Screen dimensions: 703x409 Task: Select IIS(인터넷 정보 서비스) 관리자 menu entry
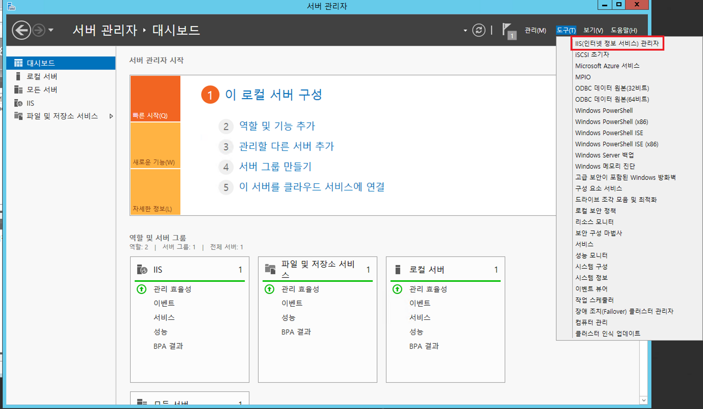[617, 43]
